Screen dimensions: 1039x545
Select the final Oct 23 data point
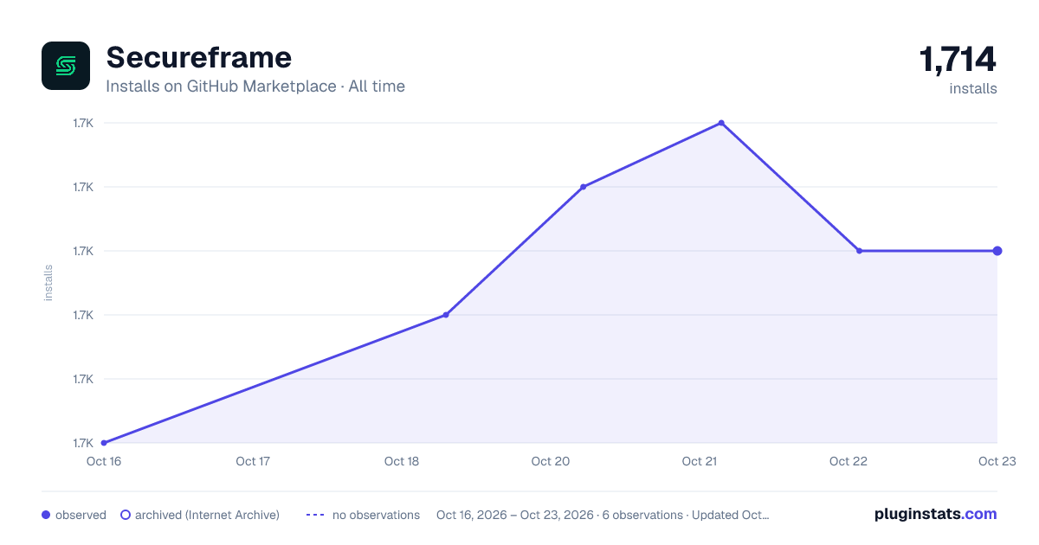(997, 251)
